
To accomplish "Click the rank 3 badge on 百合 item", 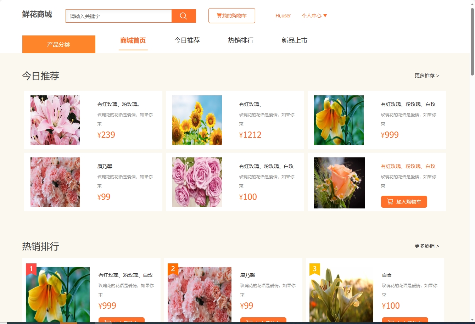I will point(314,269).
